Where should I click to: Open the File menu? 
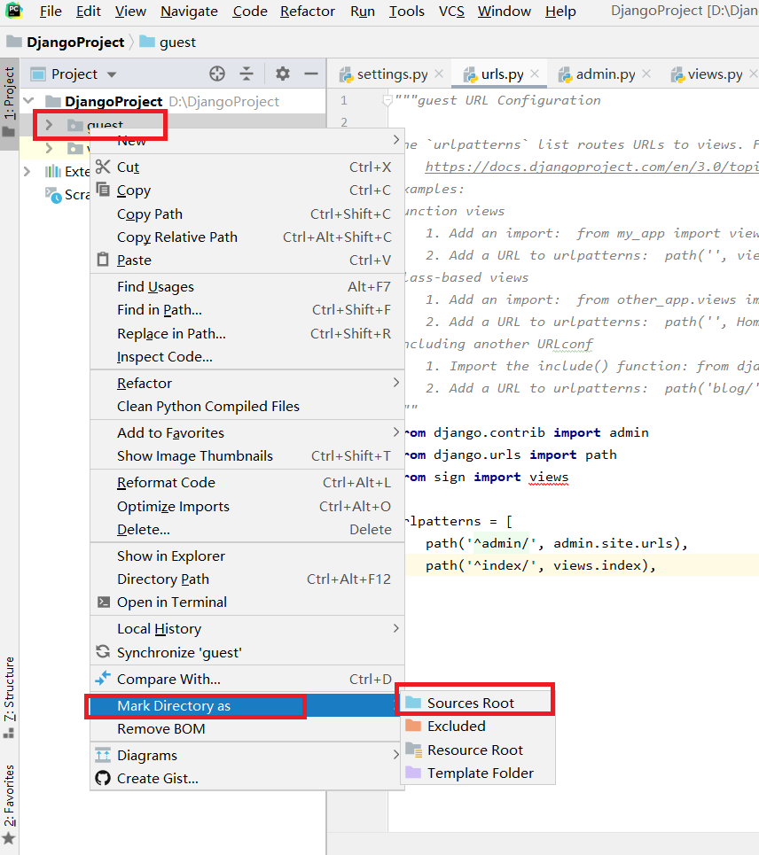(x=51, y=11)
